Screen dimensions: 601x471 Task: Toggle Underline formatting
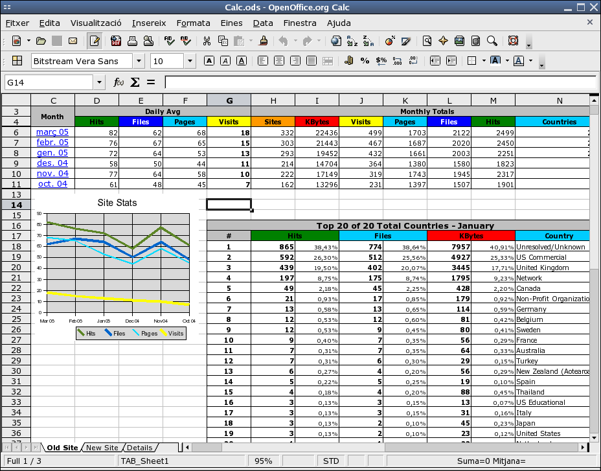coord(242,61)
